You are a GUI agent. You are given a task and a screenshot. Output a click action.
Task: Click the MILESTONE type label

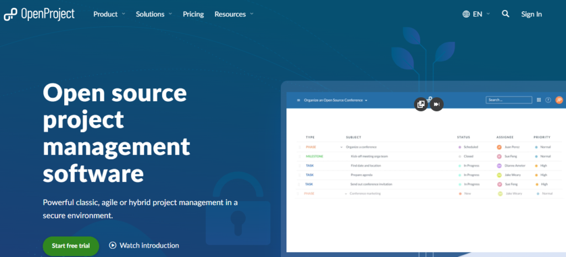coord(315,156)
